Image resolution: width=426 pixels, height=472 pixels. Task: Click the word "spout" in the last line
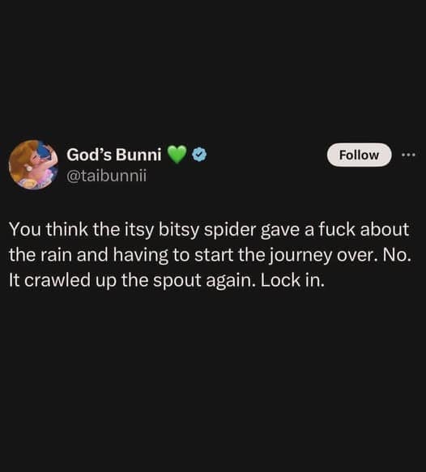click(x=177, y=281)
